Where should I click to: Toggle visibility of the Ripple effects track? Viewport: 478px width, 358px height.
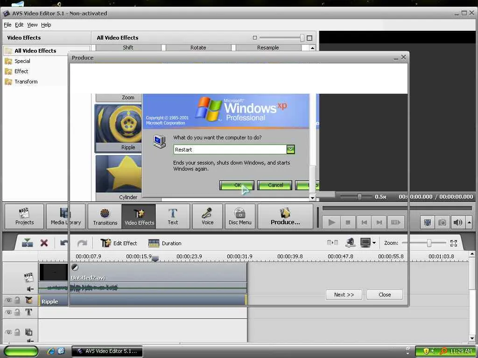[9, 300]
